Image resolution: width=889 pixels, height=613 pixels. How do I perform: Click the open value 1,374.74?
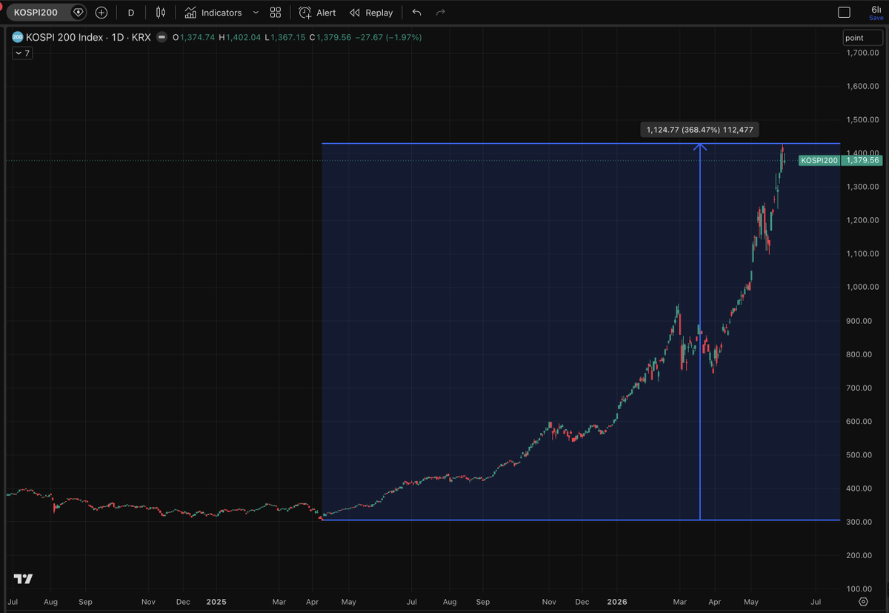(197, 37)
